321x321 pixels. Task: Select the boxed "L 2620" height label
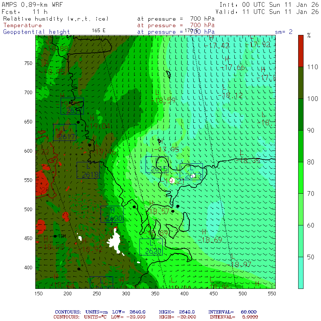[151, 247]
